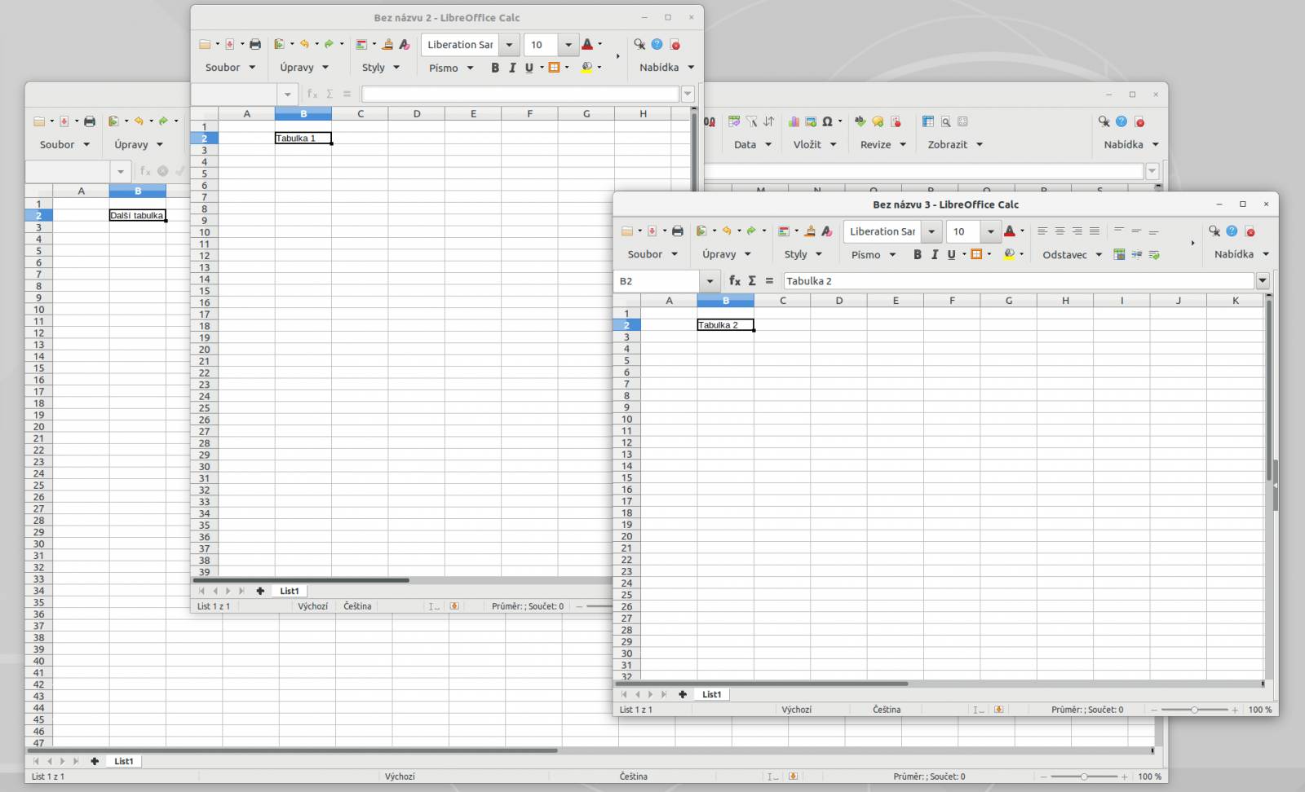
Task: Select cell 'Další tabulka' in back window
Action: [137, 215]
